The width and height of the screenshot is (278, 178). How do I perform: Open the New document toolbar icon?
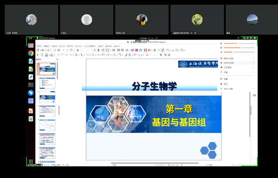[37, 50]
